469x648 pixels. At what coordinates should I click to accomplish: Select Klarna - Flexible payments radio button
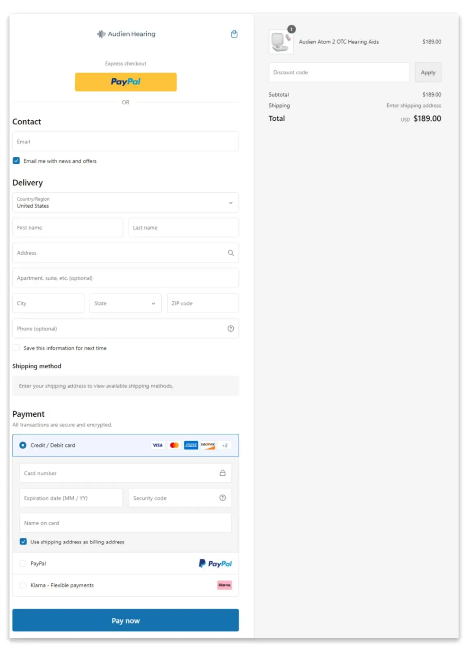pos(23,585)
